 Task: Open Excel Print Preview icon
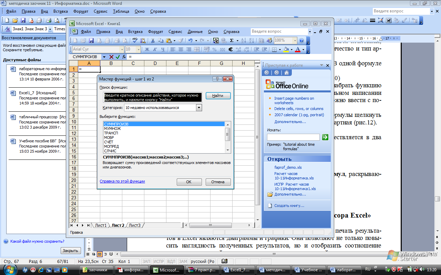click(125, 40)
